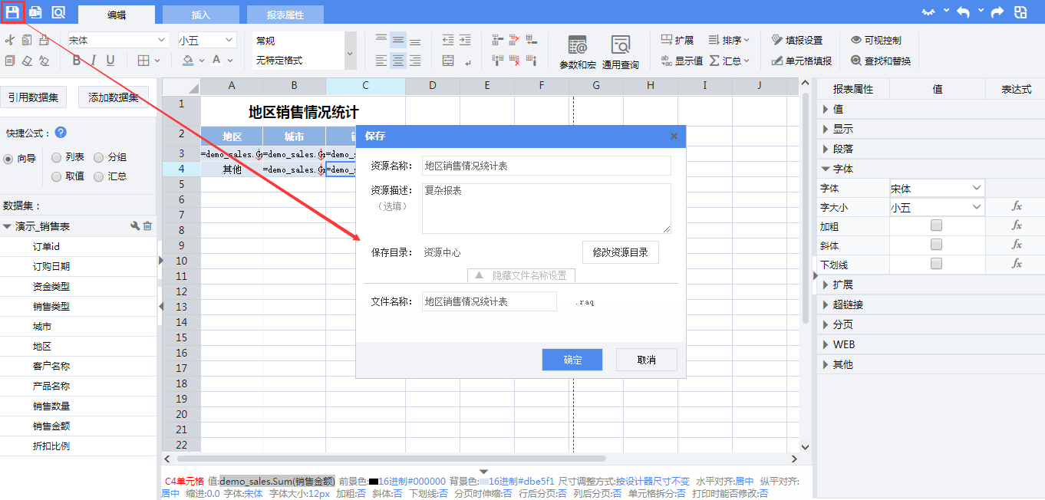The width and height of the screenshot is (1045, 500).
Task: Click the save icon in the top bar
Action: [13, 12]
